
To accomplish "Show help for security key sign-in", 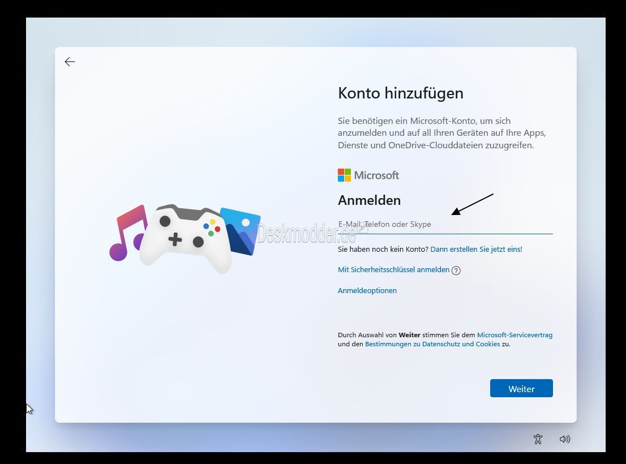I will click(456, 270).
